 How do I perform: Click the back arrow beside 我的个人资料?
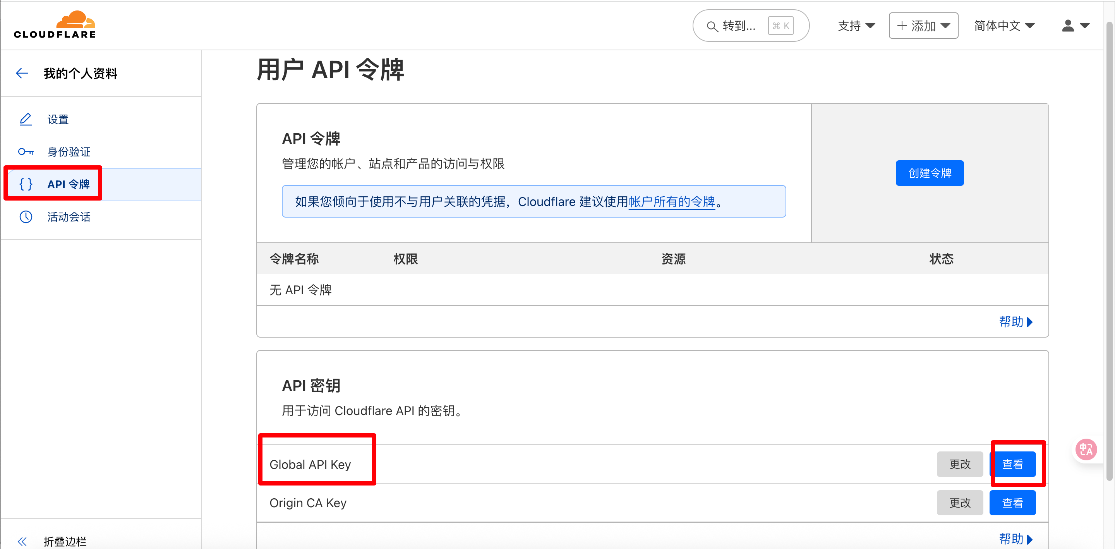point(22,73)
